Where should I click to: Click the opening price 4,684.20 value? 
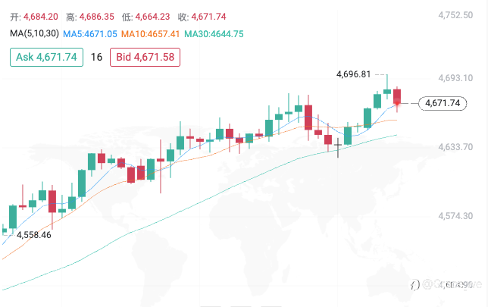click(41, 17)
